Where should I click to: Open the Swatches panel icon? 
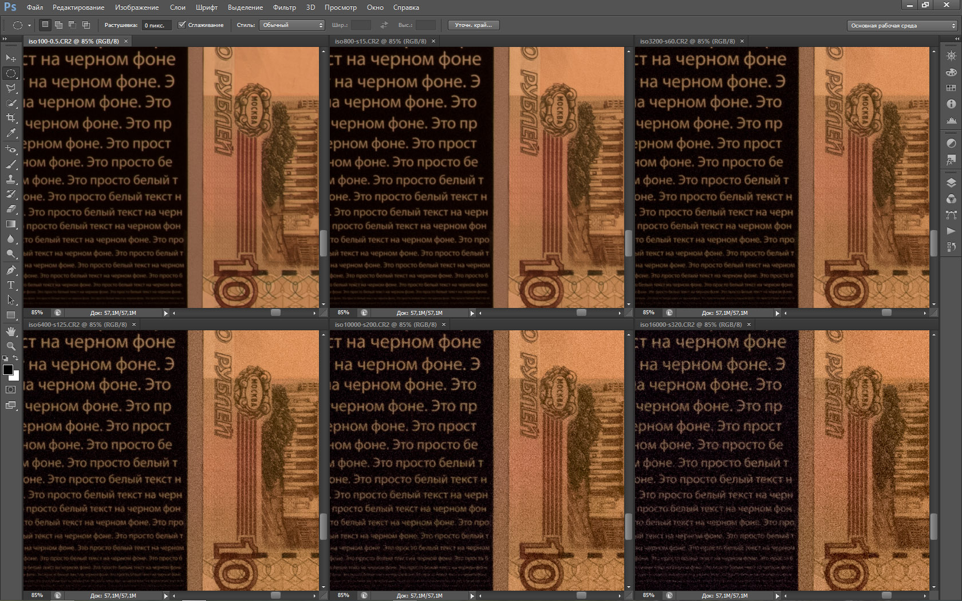(x=951, y=88)
